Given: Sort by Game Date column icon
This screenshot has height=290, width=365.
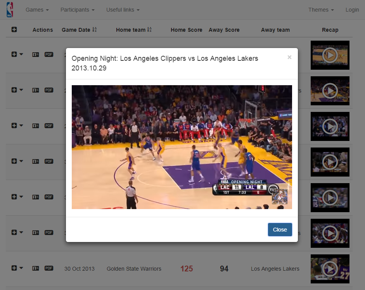Looking at the screenshot, I should [x=94, y=30].
